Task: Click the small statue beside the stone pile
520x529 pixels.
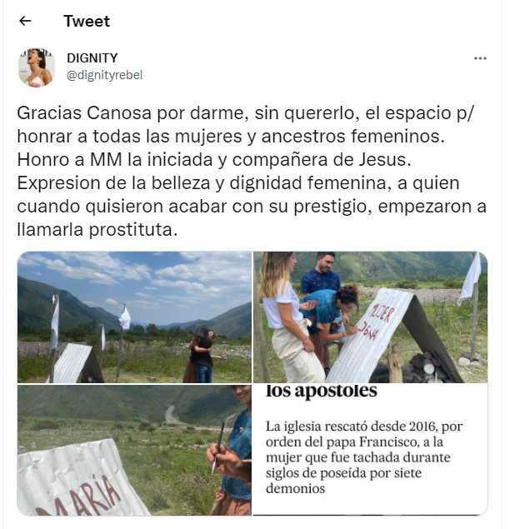Action: (394, 363)
